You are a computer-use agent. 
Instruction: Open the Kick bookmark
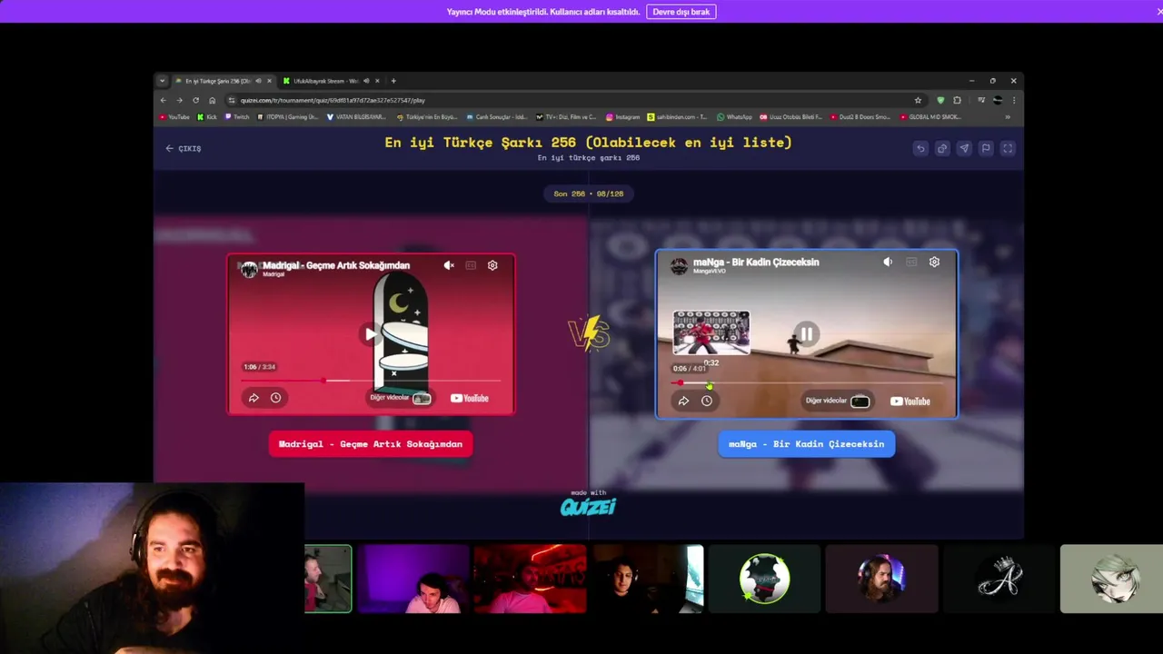[x=207, y=117]
